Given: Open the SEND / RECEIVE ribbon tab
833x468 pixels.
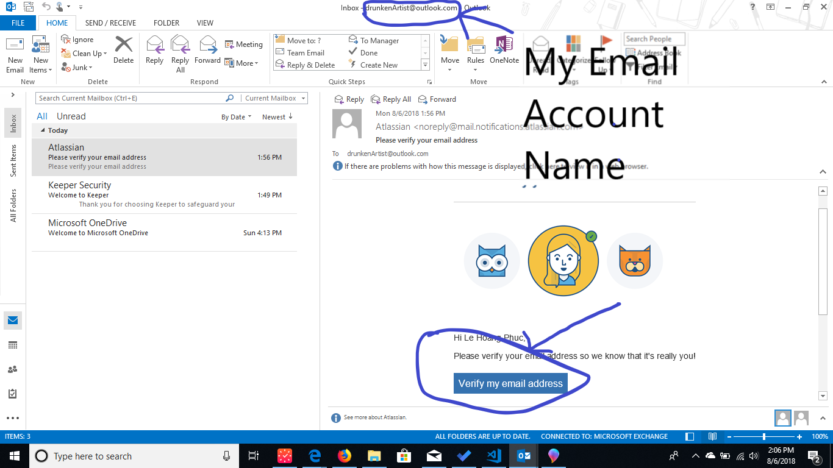Looking at the screenshot, I should pos(111,23).
